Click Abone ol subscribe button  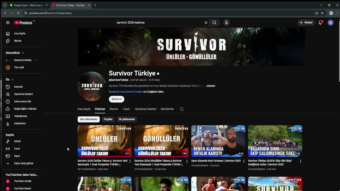pos(117,99)
